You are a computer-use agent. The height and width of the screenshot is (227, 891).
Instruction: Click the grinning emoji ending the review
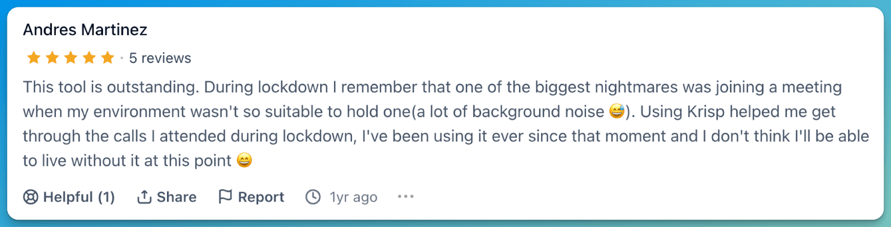[x=244, y=160]
